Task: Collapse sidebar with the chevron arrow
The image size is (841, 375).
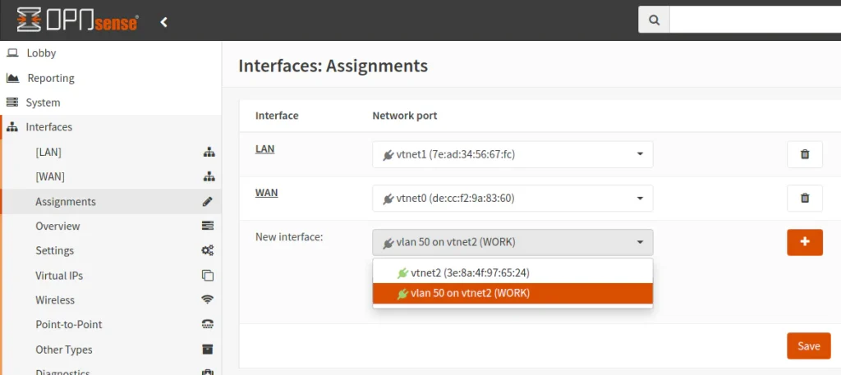Action: click(x=163, y=22)
